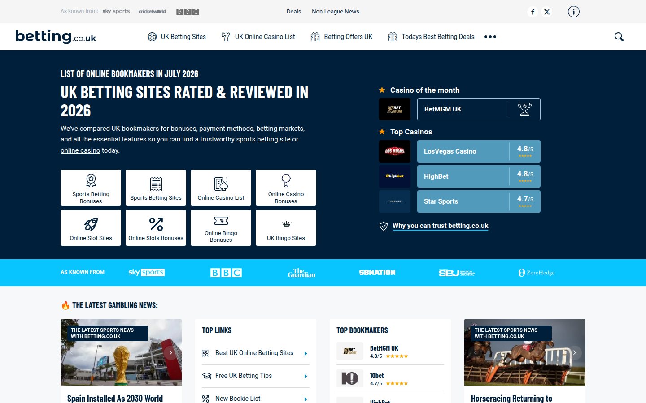Open Todays Best Betting Deals nav item
This screenshot has width=646, height=403.
pos(431,37)
